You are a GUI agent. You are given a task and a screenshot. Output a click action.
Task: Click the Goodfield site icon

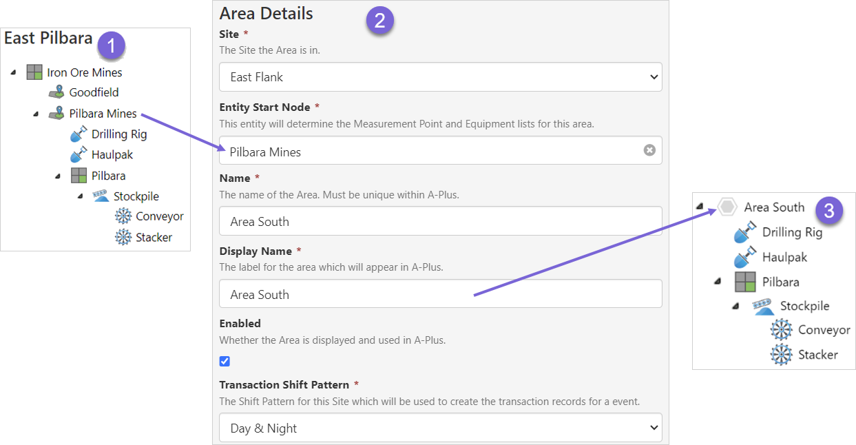[x=56, y=92]
